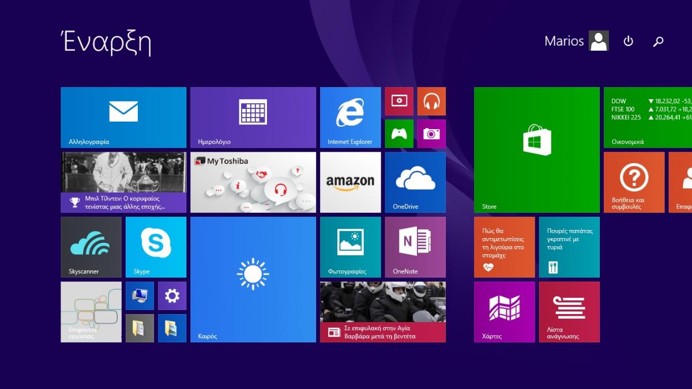This screenshot has height=389, width=692.
Task: Open the partially visible Επαφές people tile
Action: 680,182
